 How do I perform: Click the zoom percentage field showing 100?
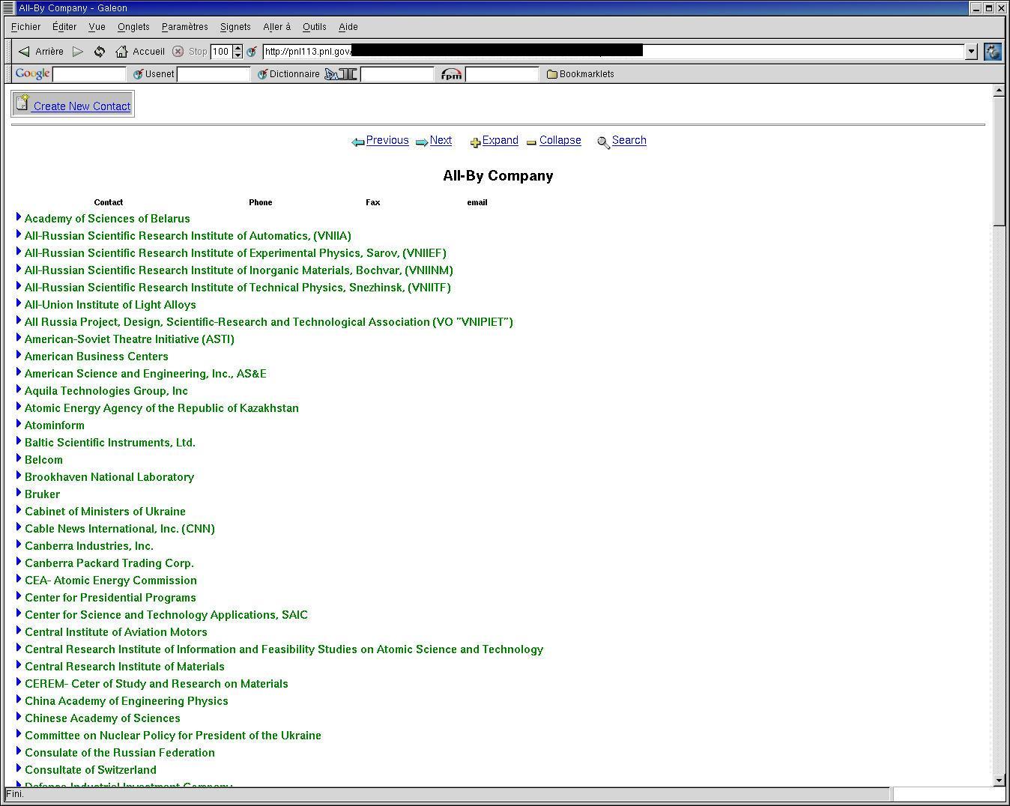pyautogui.click(x=221, y=52)
